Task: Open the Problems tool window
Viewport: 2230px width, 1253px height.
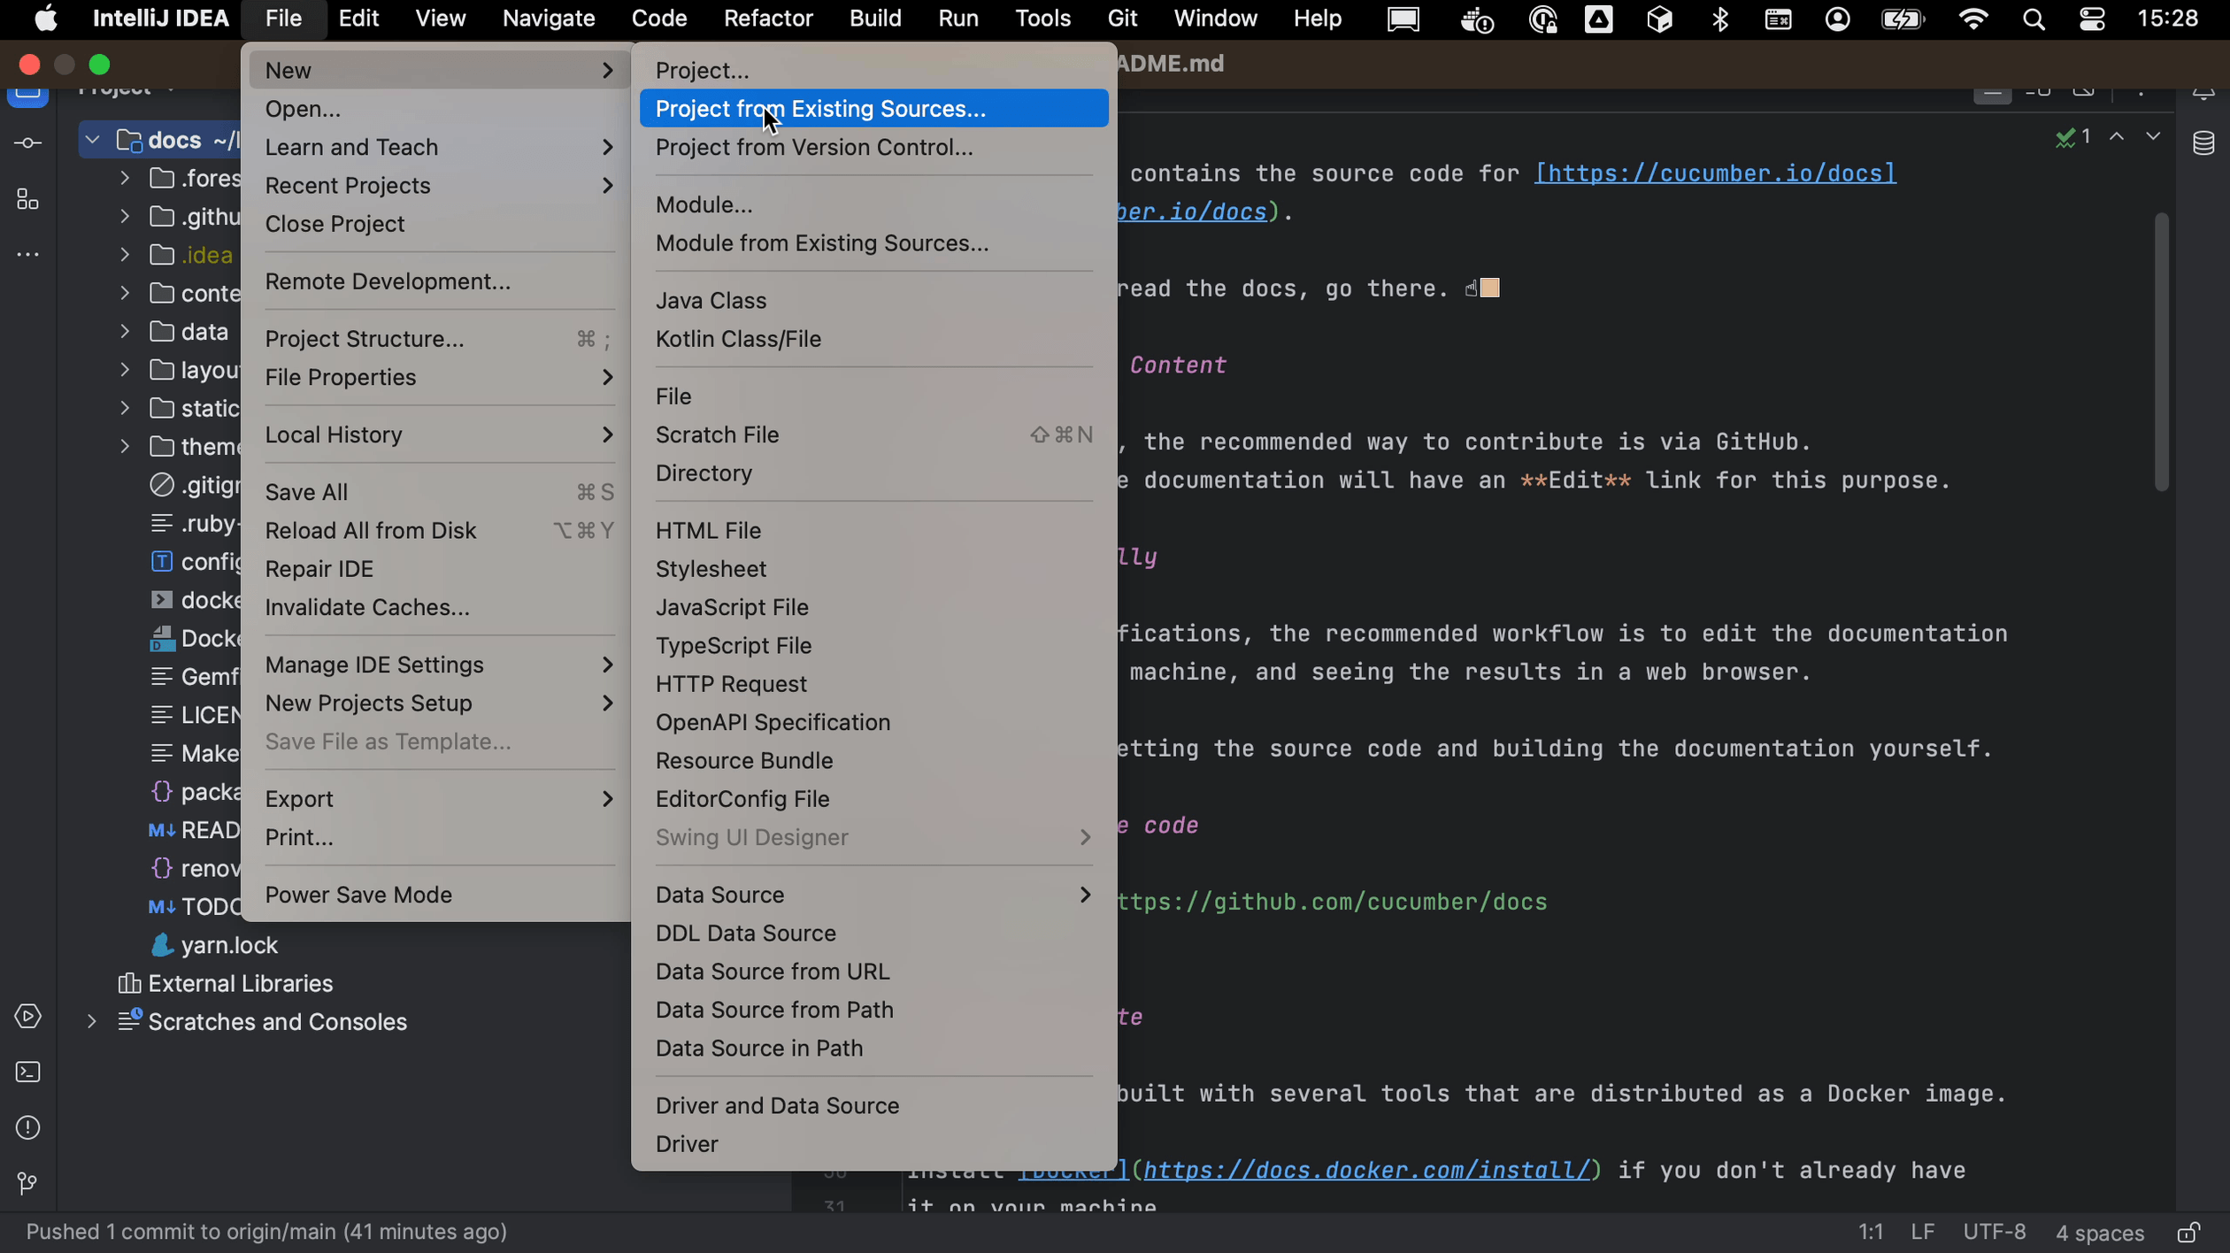Action: point(27,1127)
